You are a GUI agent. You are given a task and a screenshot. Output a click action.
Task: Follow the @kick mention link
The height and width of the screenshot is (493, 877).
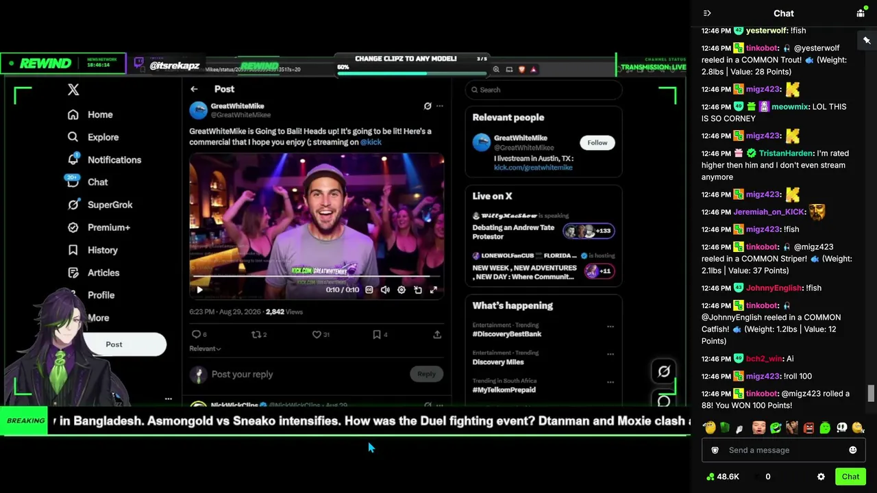pyautogui.click(x=371, y=142)
